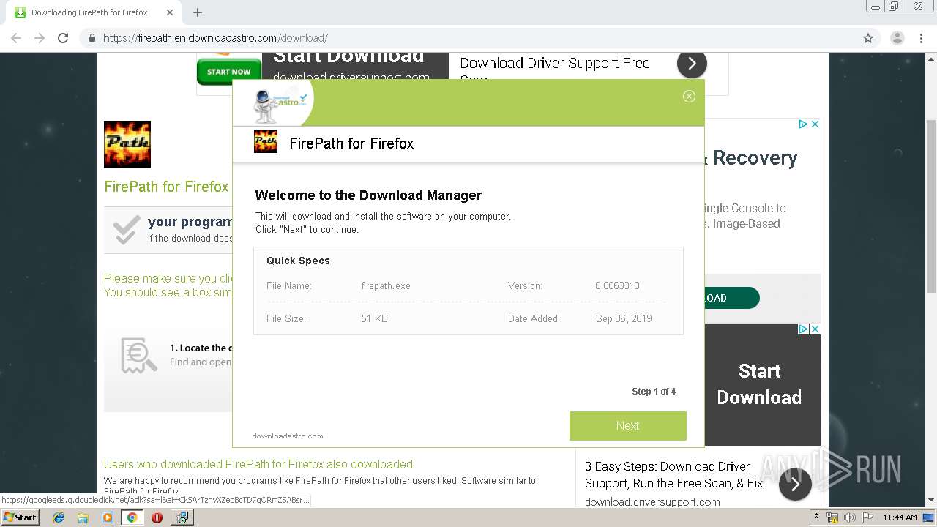Click file name value firepath.exe
This screenshot has width=937, height=527.
[386, 285]
